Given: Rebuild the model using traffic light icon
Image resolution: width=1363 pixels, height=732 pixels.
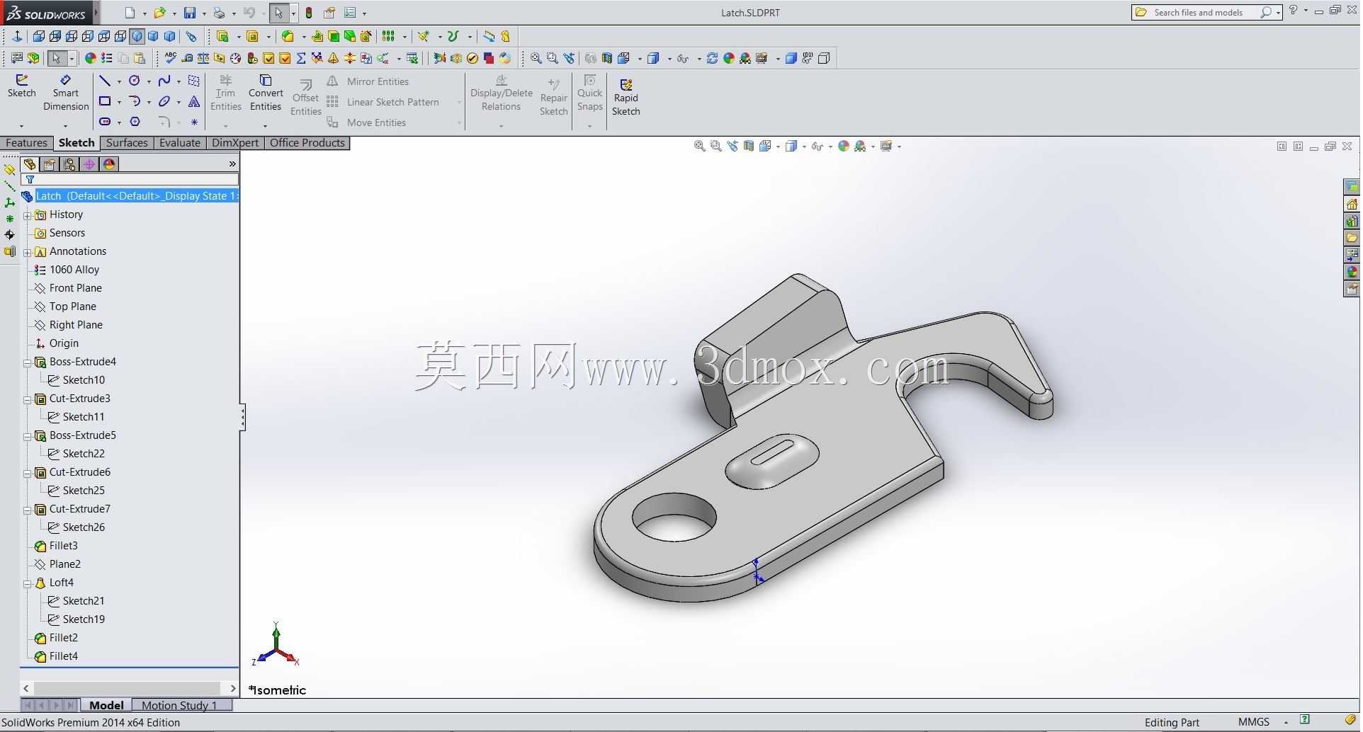Looking at the screenshot, I should pyautogui.click(x=309, y=13).
